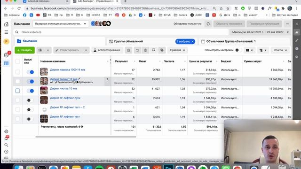Open the settings gear in left sidebar
301x169 pixels.
(6, 131)
